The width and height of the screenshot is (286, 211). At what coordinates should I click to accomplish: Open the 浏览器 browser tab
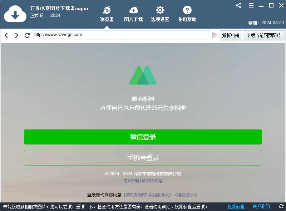(107, 14)
